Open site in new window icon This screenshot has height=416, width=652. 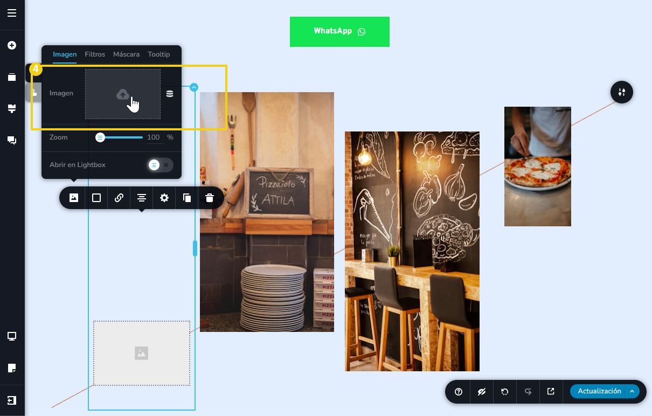(x=551, y=392)
